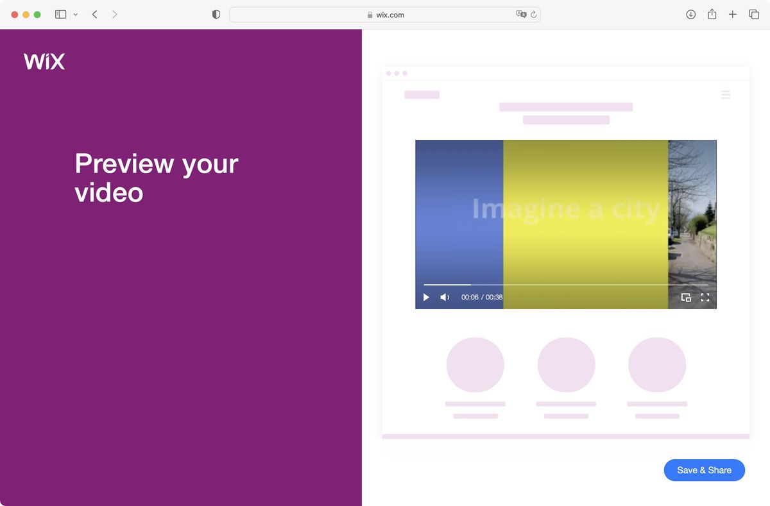Click the video progress bar to seek

tap(565, 284)
